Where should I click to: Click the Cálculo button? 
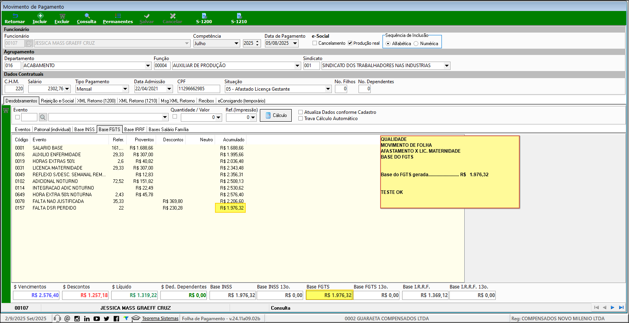point(276,115)
